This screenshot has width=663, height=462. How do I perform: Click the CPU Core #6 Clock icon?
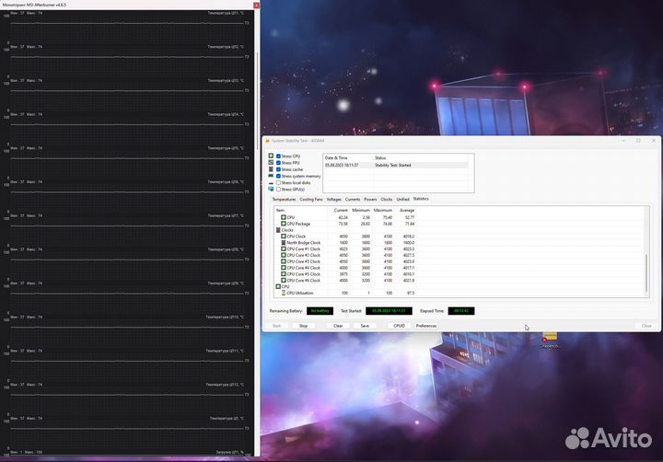(x=284, y=281)
